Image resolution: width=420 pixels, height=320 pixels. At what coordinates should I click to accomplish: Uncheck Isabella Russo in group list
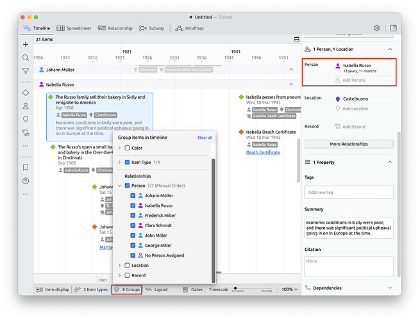pyautogui.click(x=133, y=205)
